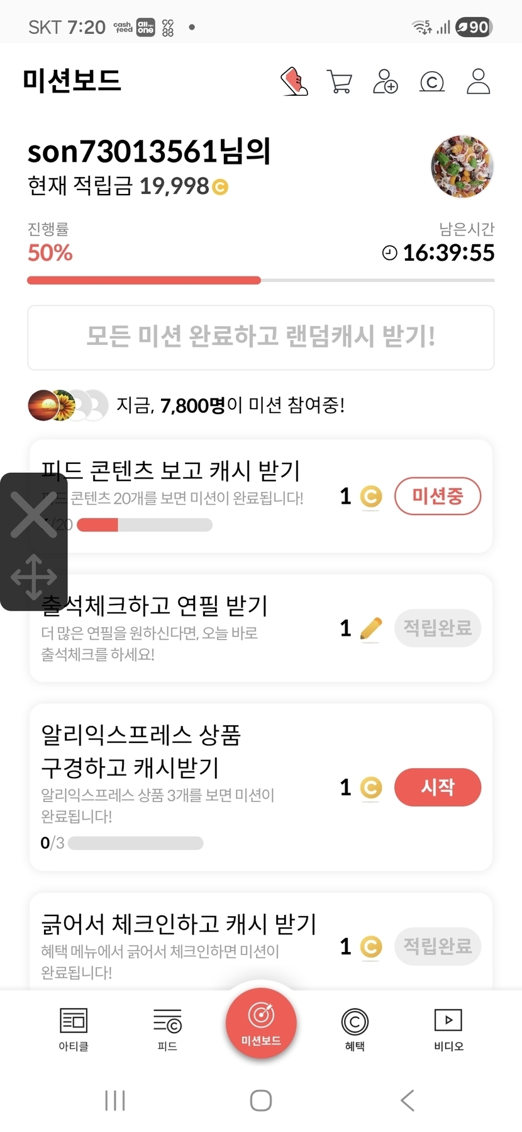Viewport: 522px width, 1132px height.
Task: Tap the invite friend icon
Action: point(386,82)
